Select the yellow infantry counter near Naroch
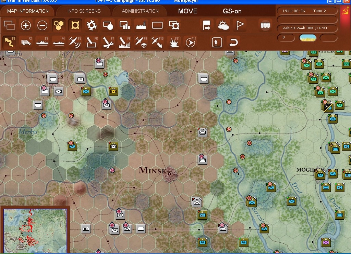Image resolution: width=351 pixels, height=254 pixels. click(x=113, y=91)
